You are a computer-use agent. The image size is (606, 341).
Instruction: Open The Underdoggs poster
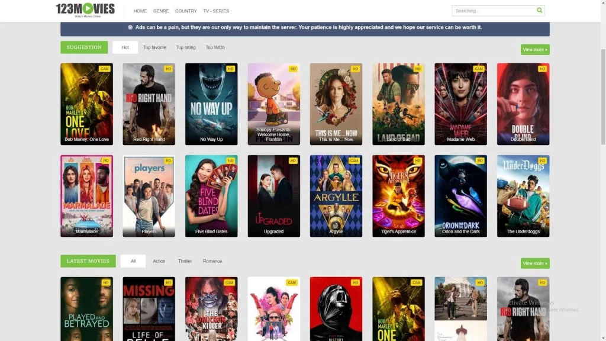523,196
